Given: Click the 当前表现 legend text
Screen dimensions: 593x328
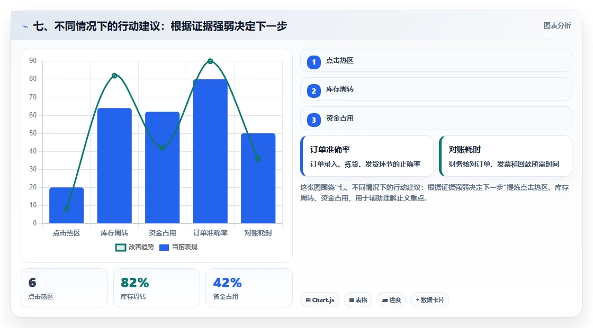Looking at the screenshot, I should (x=185, y=247).
